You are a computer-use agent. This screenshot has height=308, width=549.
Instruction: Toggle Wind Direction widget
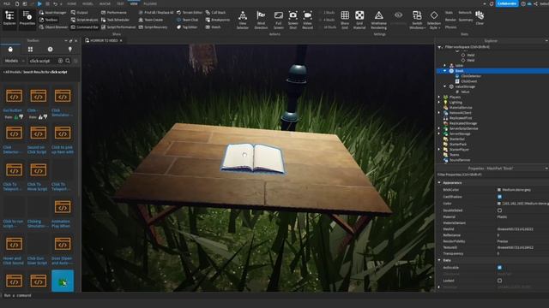pyautogui.click(x=261, y=20)
